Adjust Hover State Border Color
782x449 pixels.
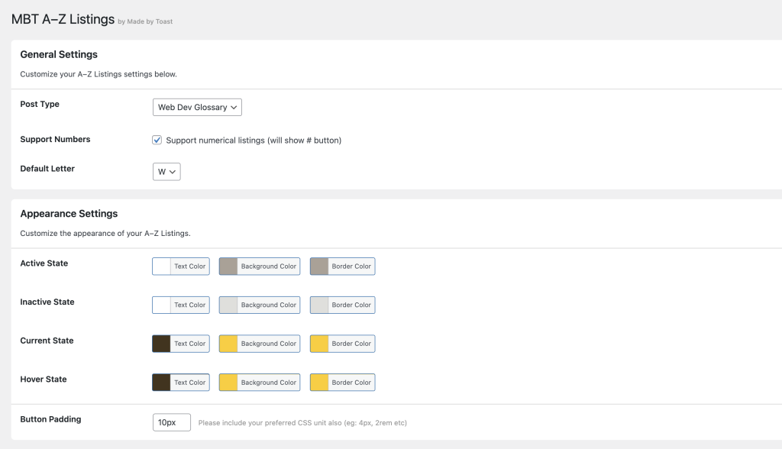pos(342,383)
